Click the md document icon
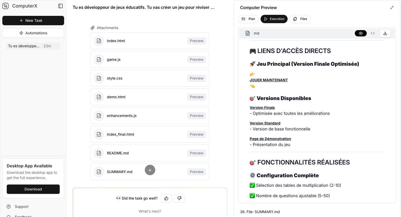This screenshot has width=401, height=217. click(x=248, y=33)
